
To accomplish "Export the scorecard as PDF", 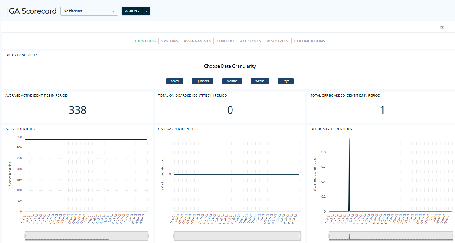I will [442, 27].
